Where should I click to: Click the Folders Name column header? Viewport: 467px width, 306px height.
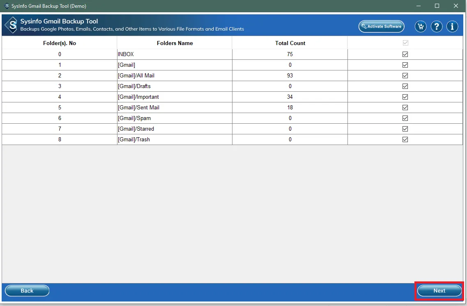(175, 43)
